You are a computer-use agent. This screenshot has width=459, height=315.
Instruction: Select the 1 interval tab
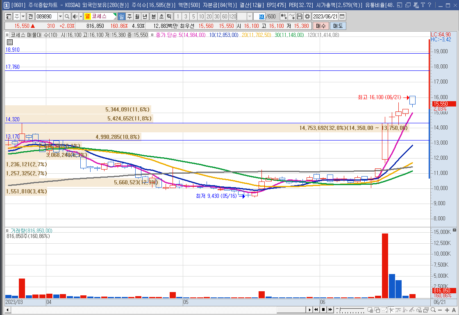(178, 16)
